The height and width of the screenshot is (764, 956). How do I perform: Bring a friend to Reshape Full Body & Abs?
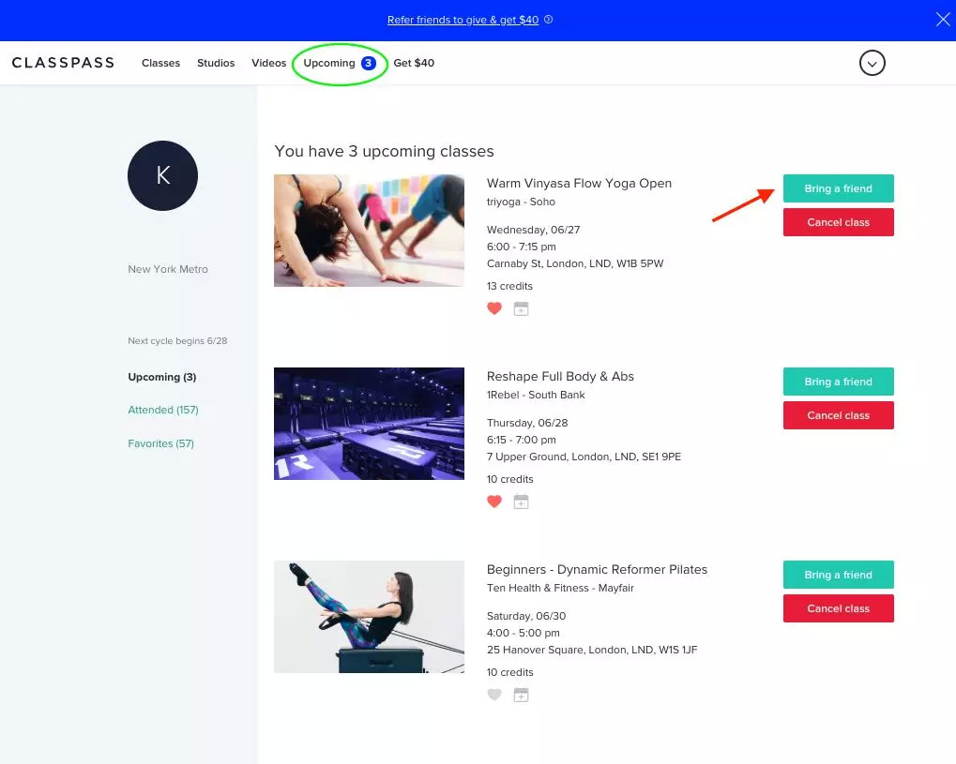tap(839, 382)
